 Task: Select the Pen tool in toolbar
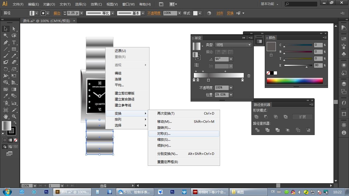tap(6, 42)
